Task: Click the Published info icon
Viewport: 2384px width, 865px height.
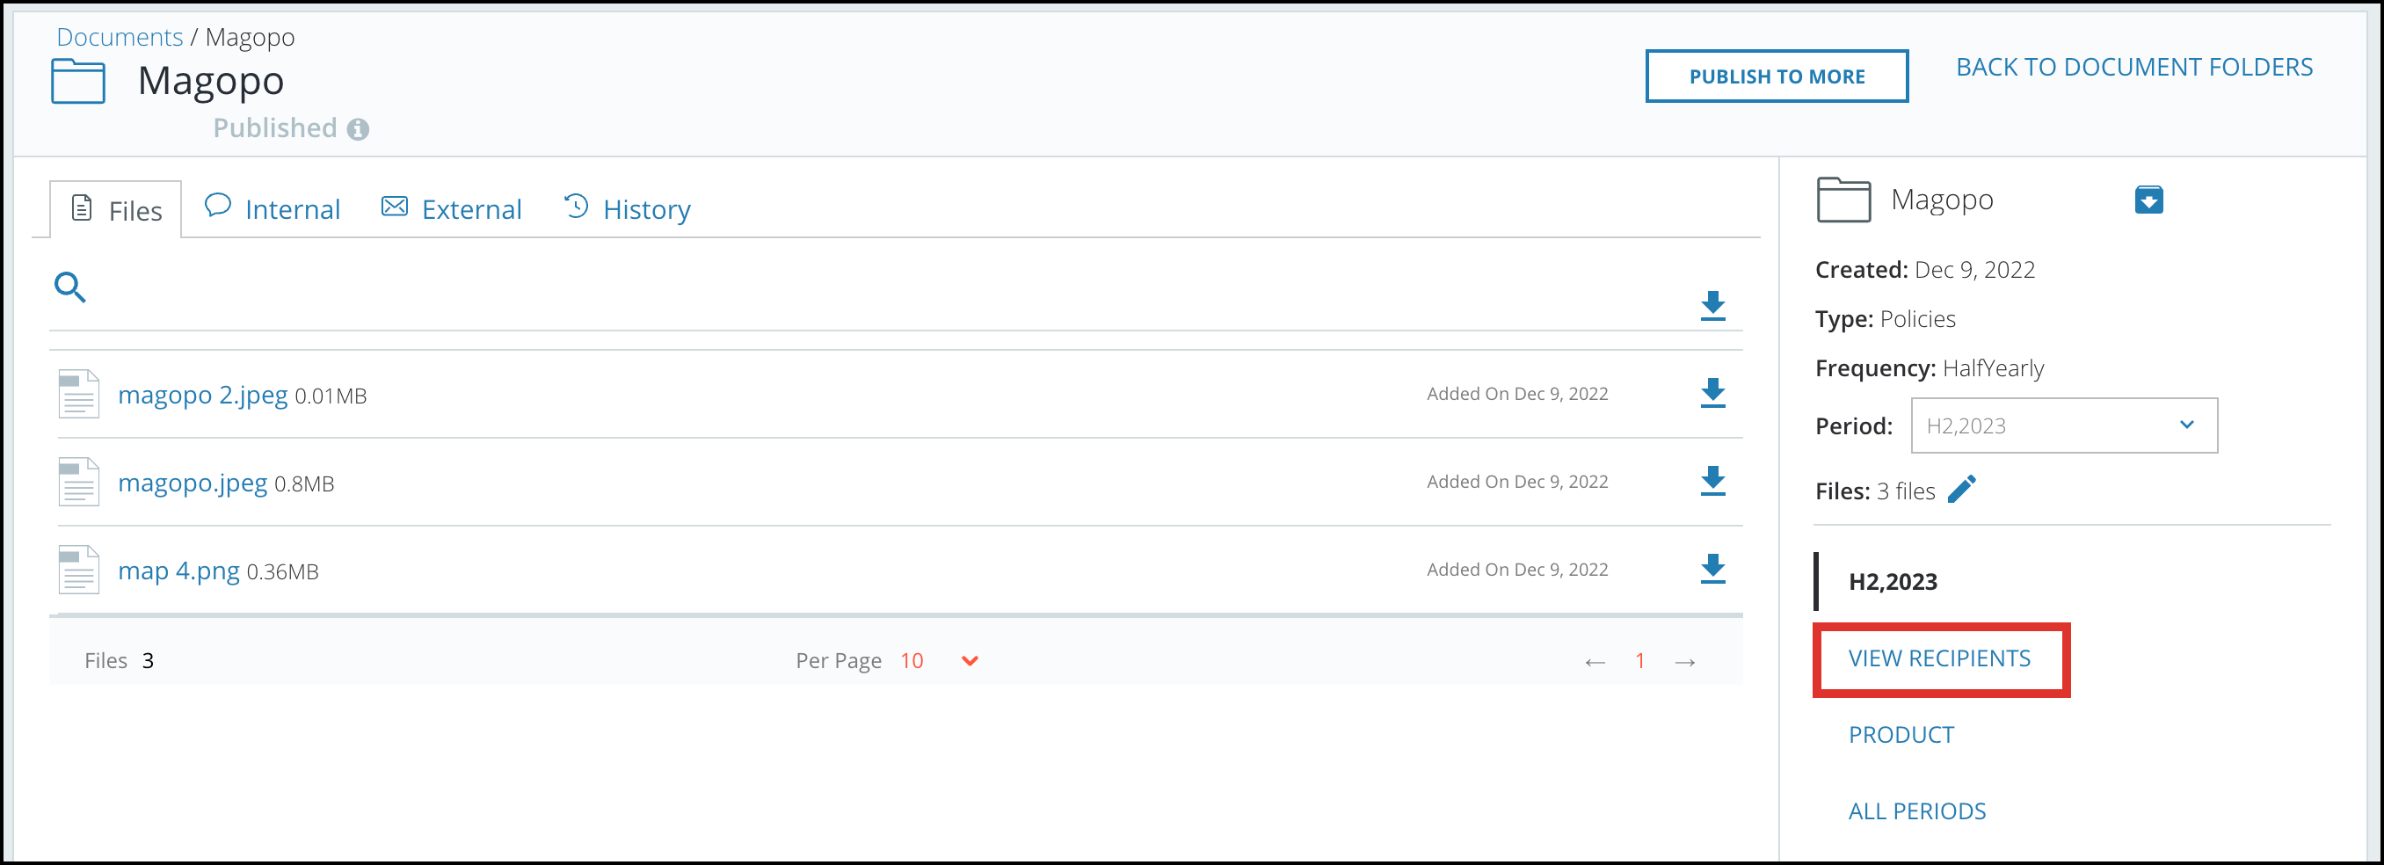Action: tap(358, 129)
